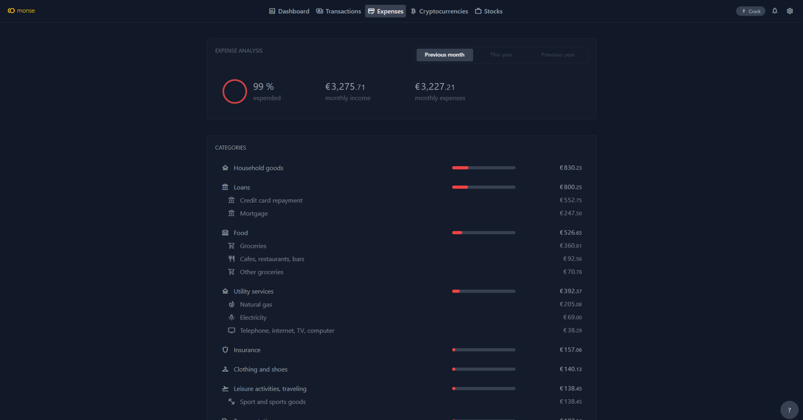
Task: Open the settings gear icon
Action: (790, 11)
